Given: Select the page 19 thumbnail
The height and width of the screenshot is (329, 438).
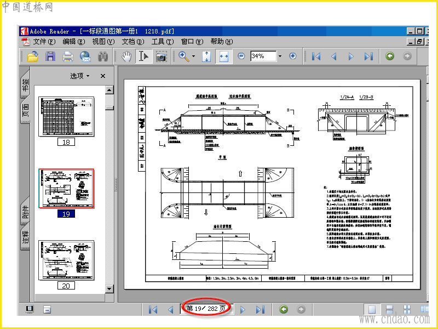Looking at the screenshot, I should click(66, 189).
